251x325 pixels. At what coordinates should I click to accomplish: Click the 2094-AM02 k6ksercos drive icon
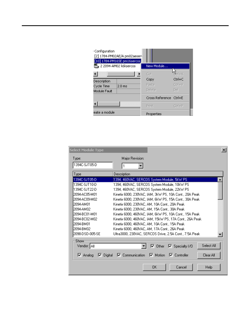[x=96, y=66]
